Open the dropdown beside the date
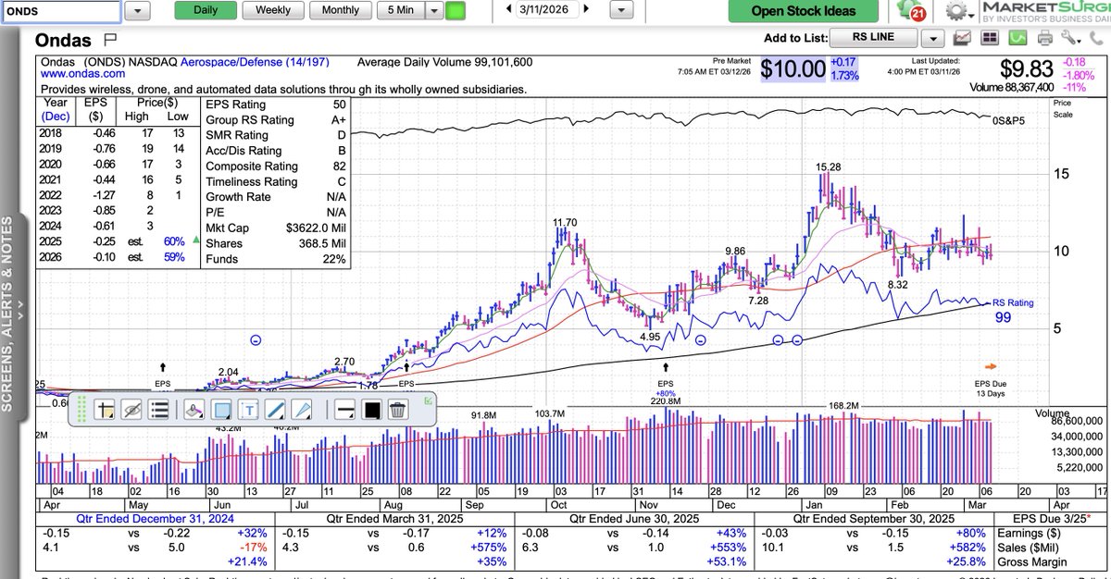This screenshot has height=579, width=1111. click(622, 11)
